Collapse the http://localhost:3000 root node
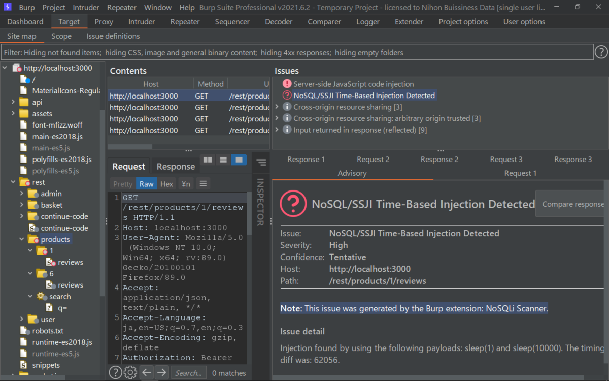Image resolution: width=609 pixels, height=381 pixels. 5,68
